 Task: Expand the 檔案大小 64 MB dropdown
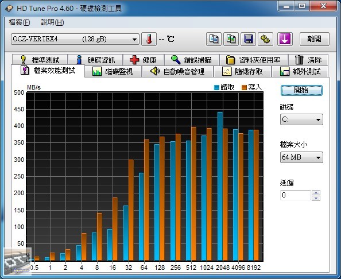pos(301,157)
